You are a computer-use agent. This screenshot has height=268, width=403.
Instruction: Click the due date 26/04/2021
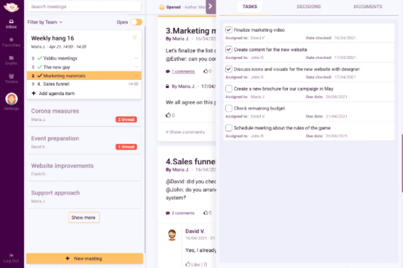(x=336, y=97)
